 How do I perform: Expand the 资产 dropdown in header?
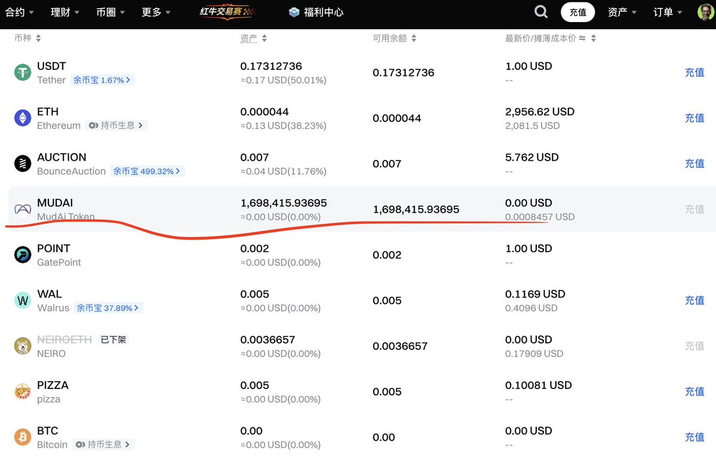[x=622, y=12]
